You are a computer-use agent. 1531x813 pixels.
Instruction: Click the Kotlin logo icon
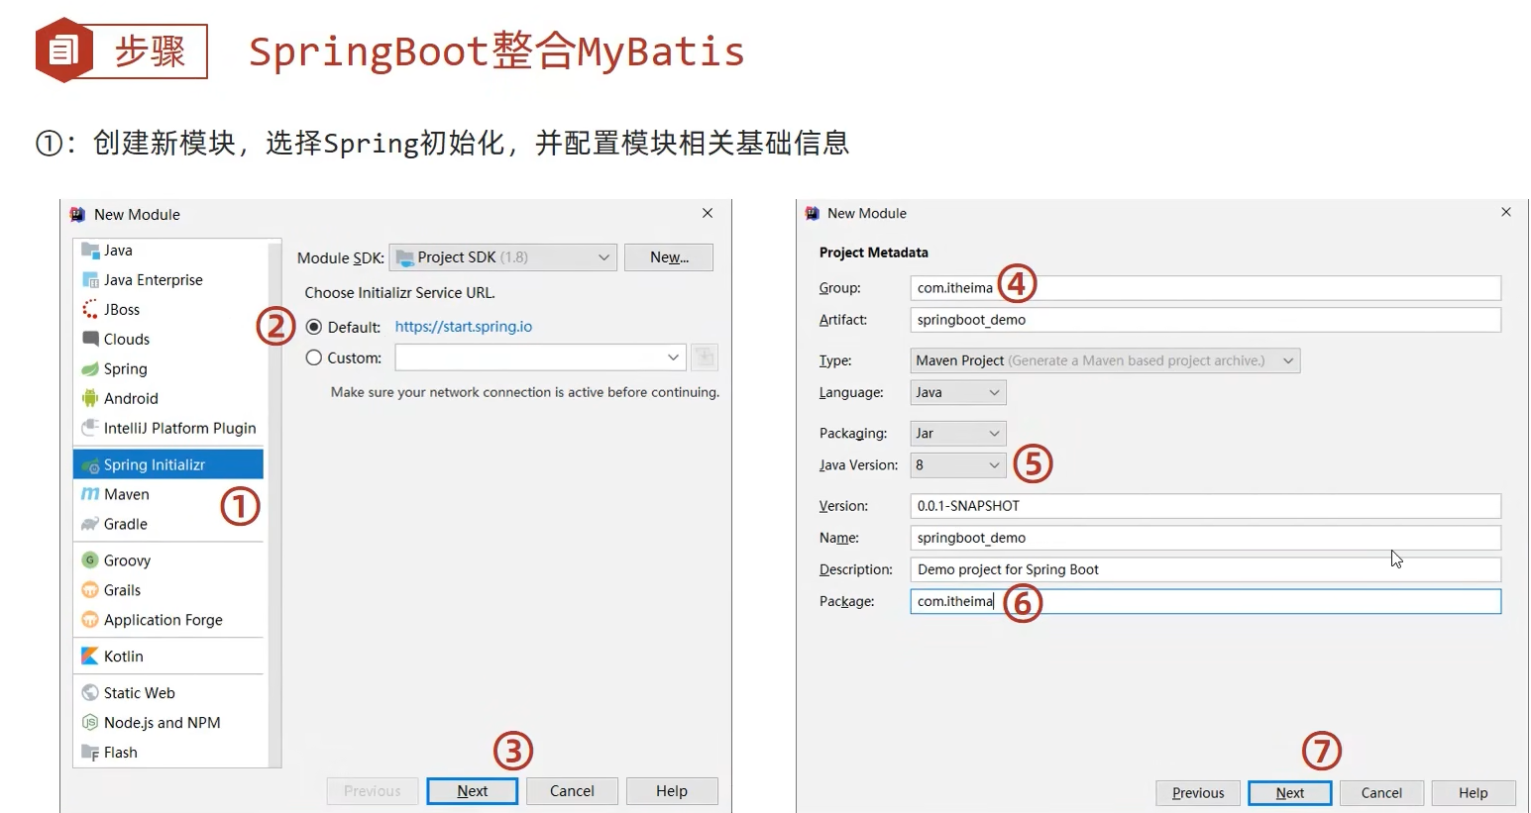(90, 657)
